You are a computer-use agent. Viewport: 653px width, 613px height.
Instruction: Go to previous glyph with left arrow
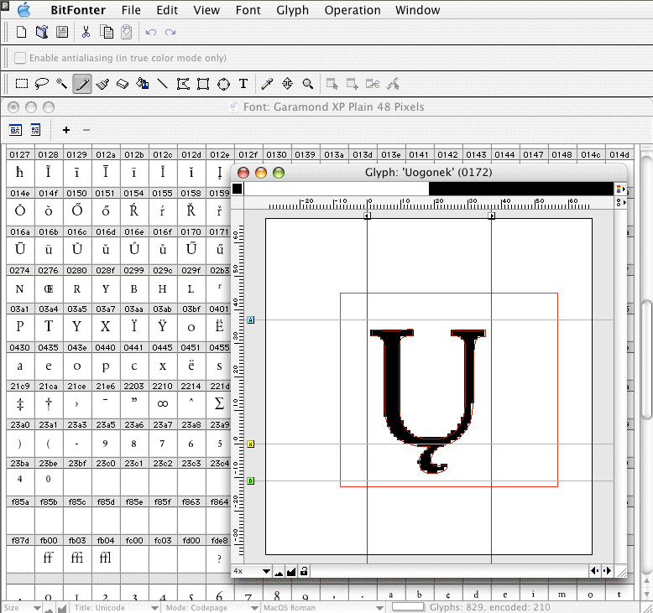[x=595, y=571]
